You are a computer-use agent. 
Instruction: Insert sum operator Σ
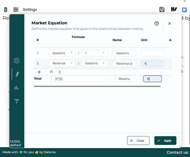pyautogui.click(x=60, y=72)
